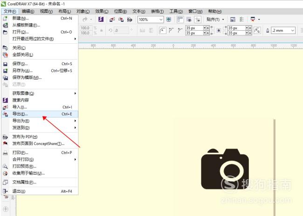Choose New From Template (从模板新建)

coord(40,25)
